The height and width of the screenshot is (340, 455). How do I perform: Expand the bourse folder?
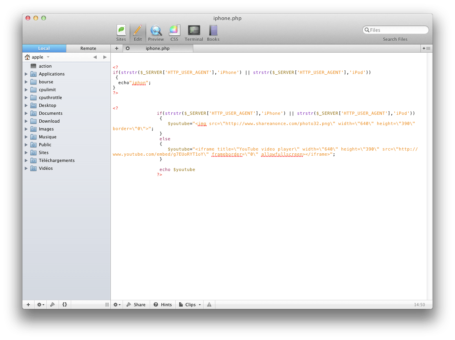[26, 82]
